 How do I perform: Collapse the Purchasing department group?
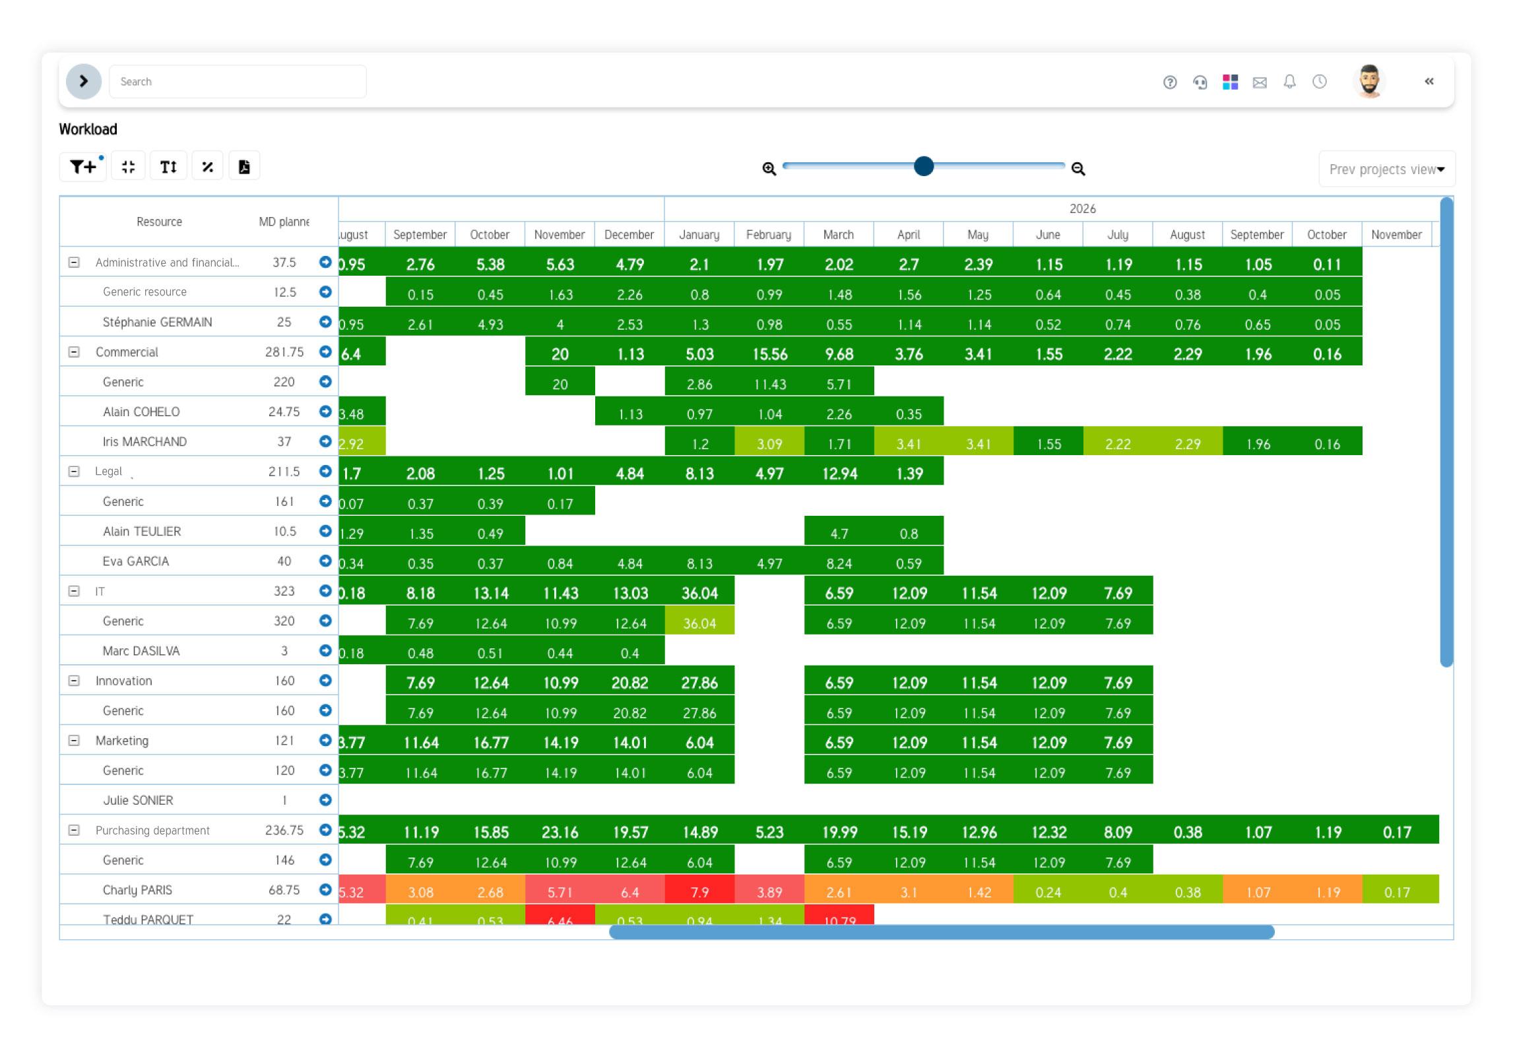pyautogui.click(x=74, y=830)
